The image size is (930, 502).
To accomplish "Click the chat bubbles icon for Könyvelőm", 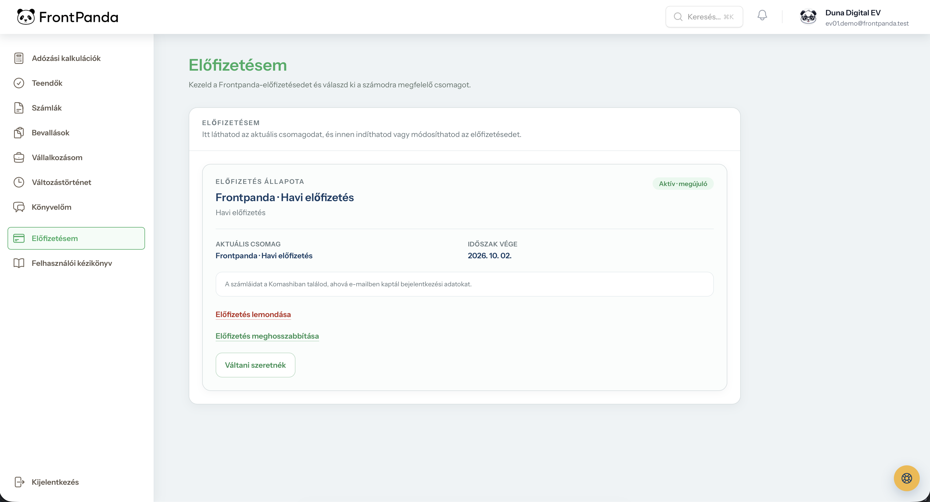I will point(19,207).
